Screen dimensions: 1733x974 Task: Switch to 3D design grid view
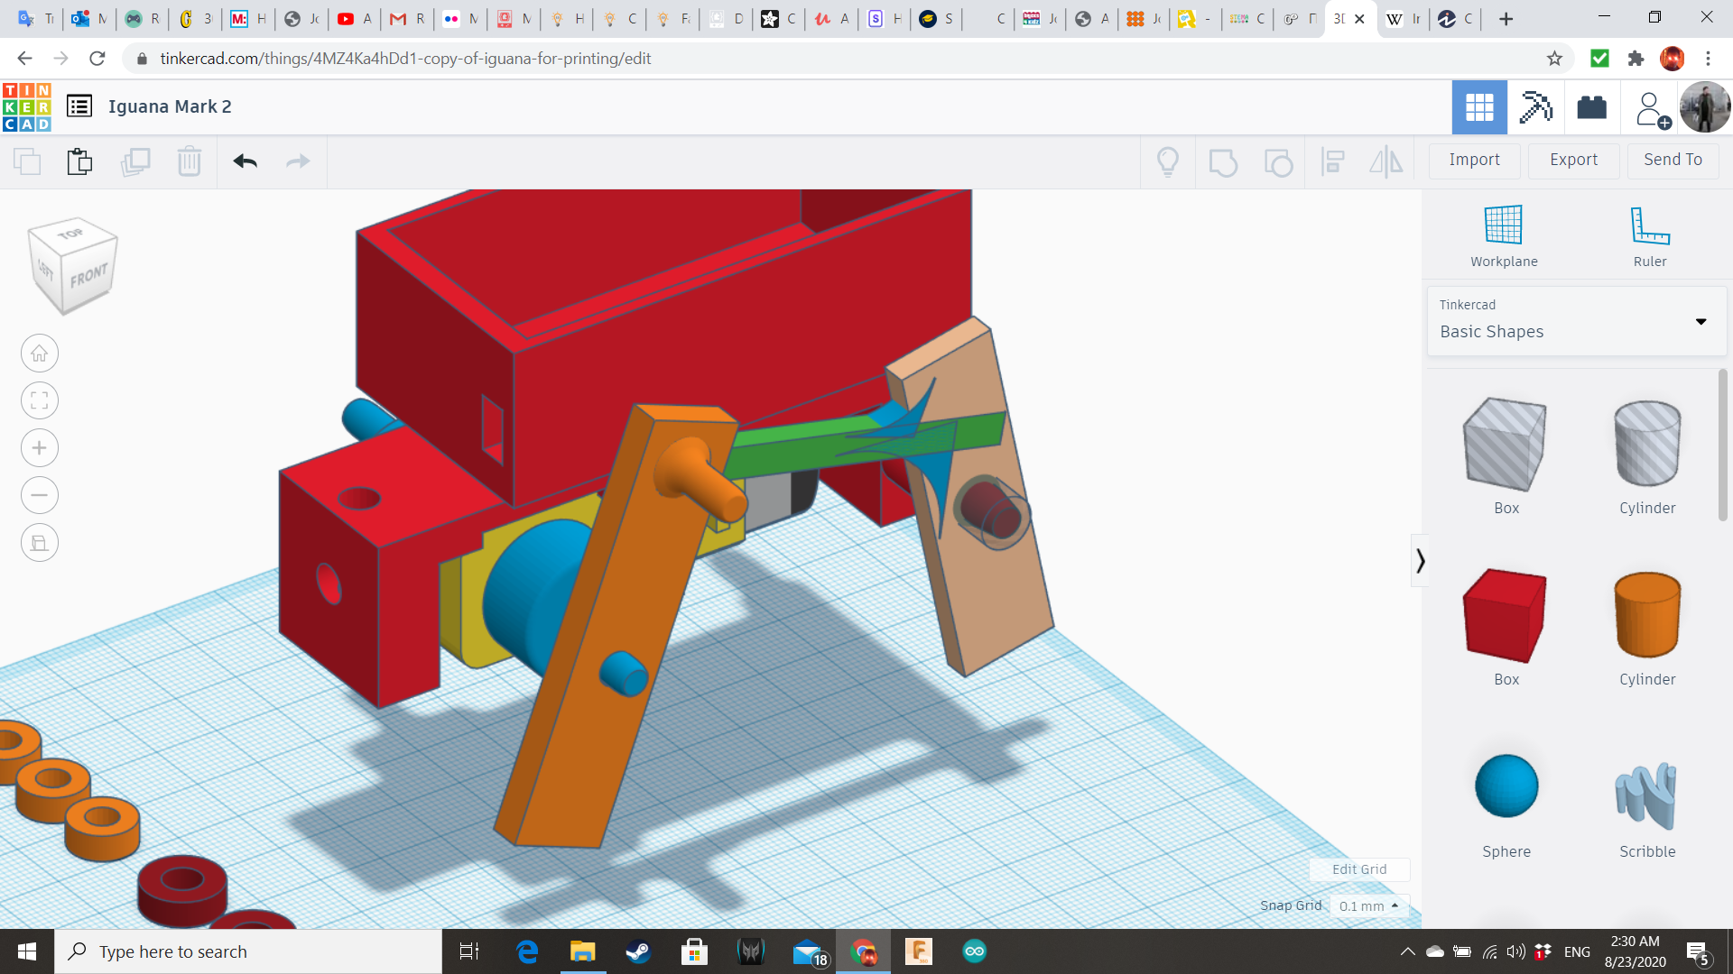click(1478, 107)
